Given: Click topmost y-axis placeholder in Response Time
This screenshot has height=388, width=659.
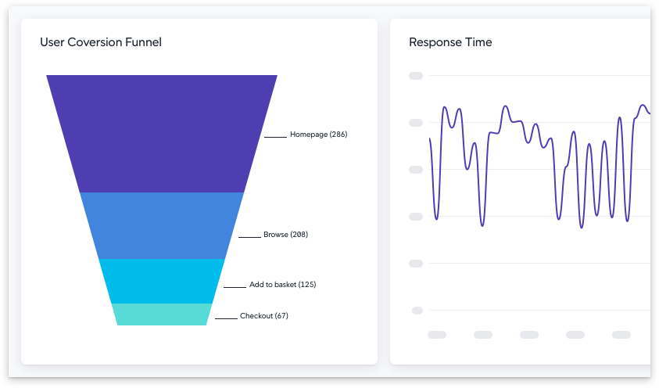Looking at the screenshot, I should point(416,76).
